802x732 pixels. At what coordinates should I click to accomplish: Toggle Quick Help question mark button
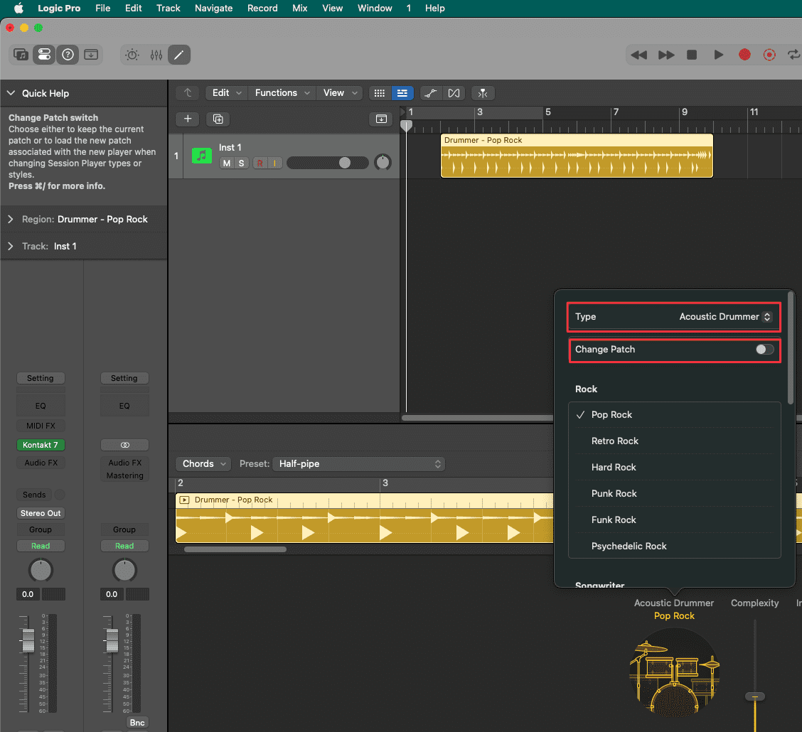(x=68, y=55)
